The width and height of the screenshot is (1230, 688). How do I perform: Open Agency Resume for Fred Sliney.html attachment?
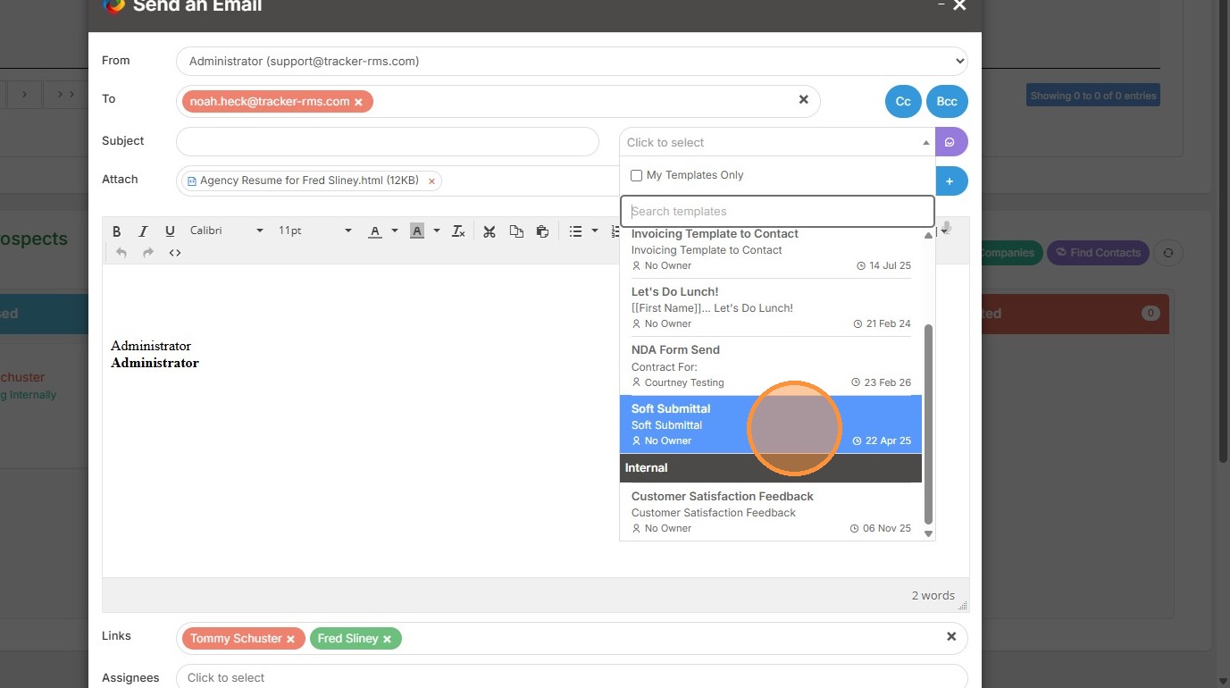[309, 180]
